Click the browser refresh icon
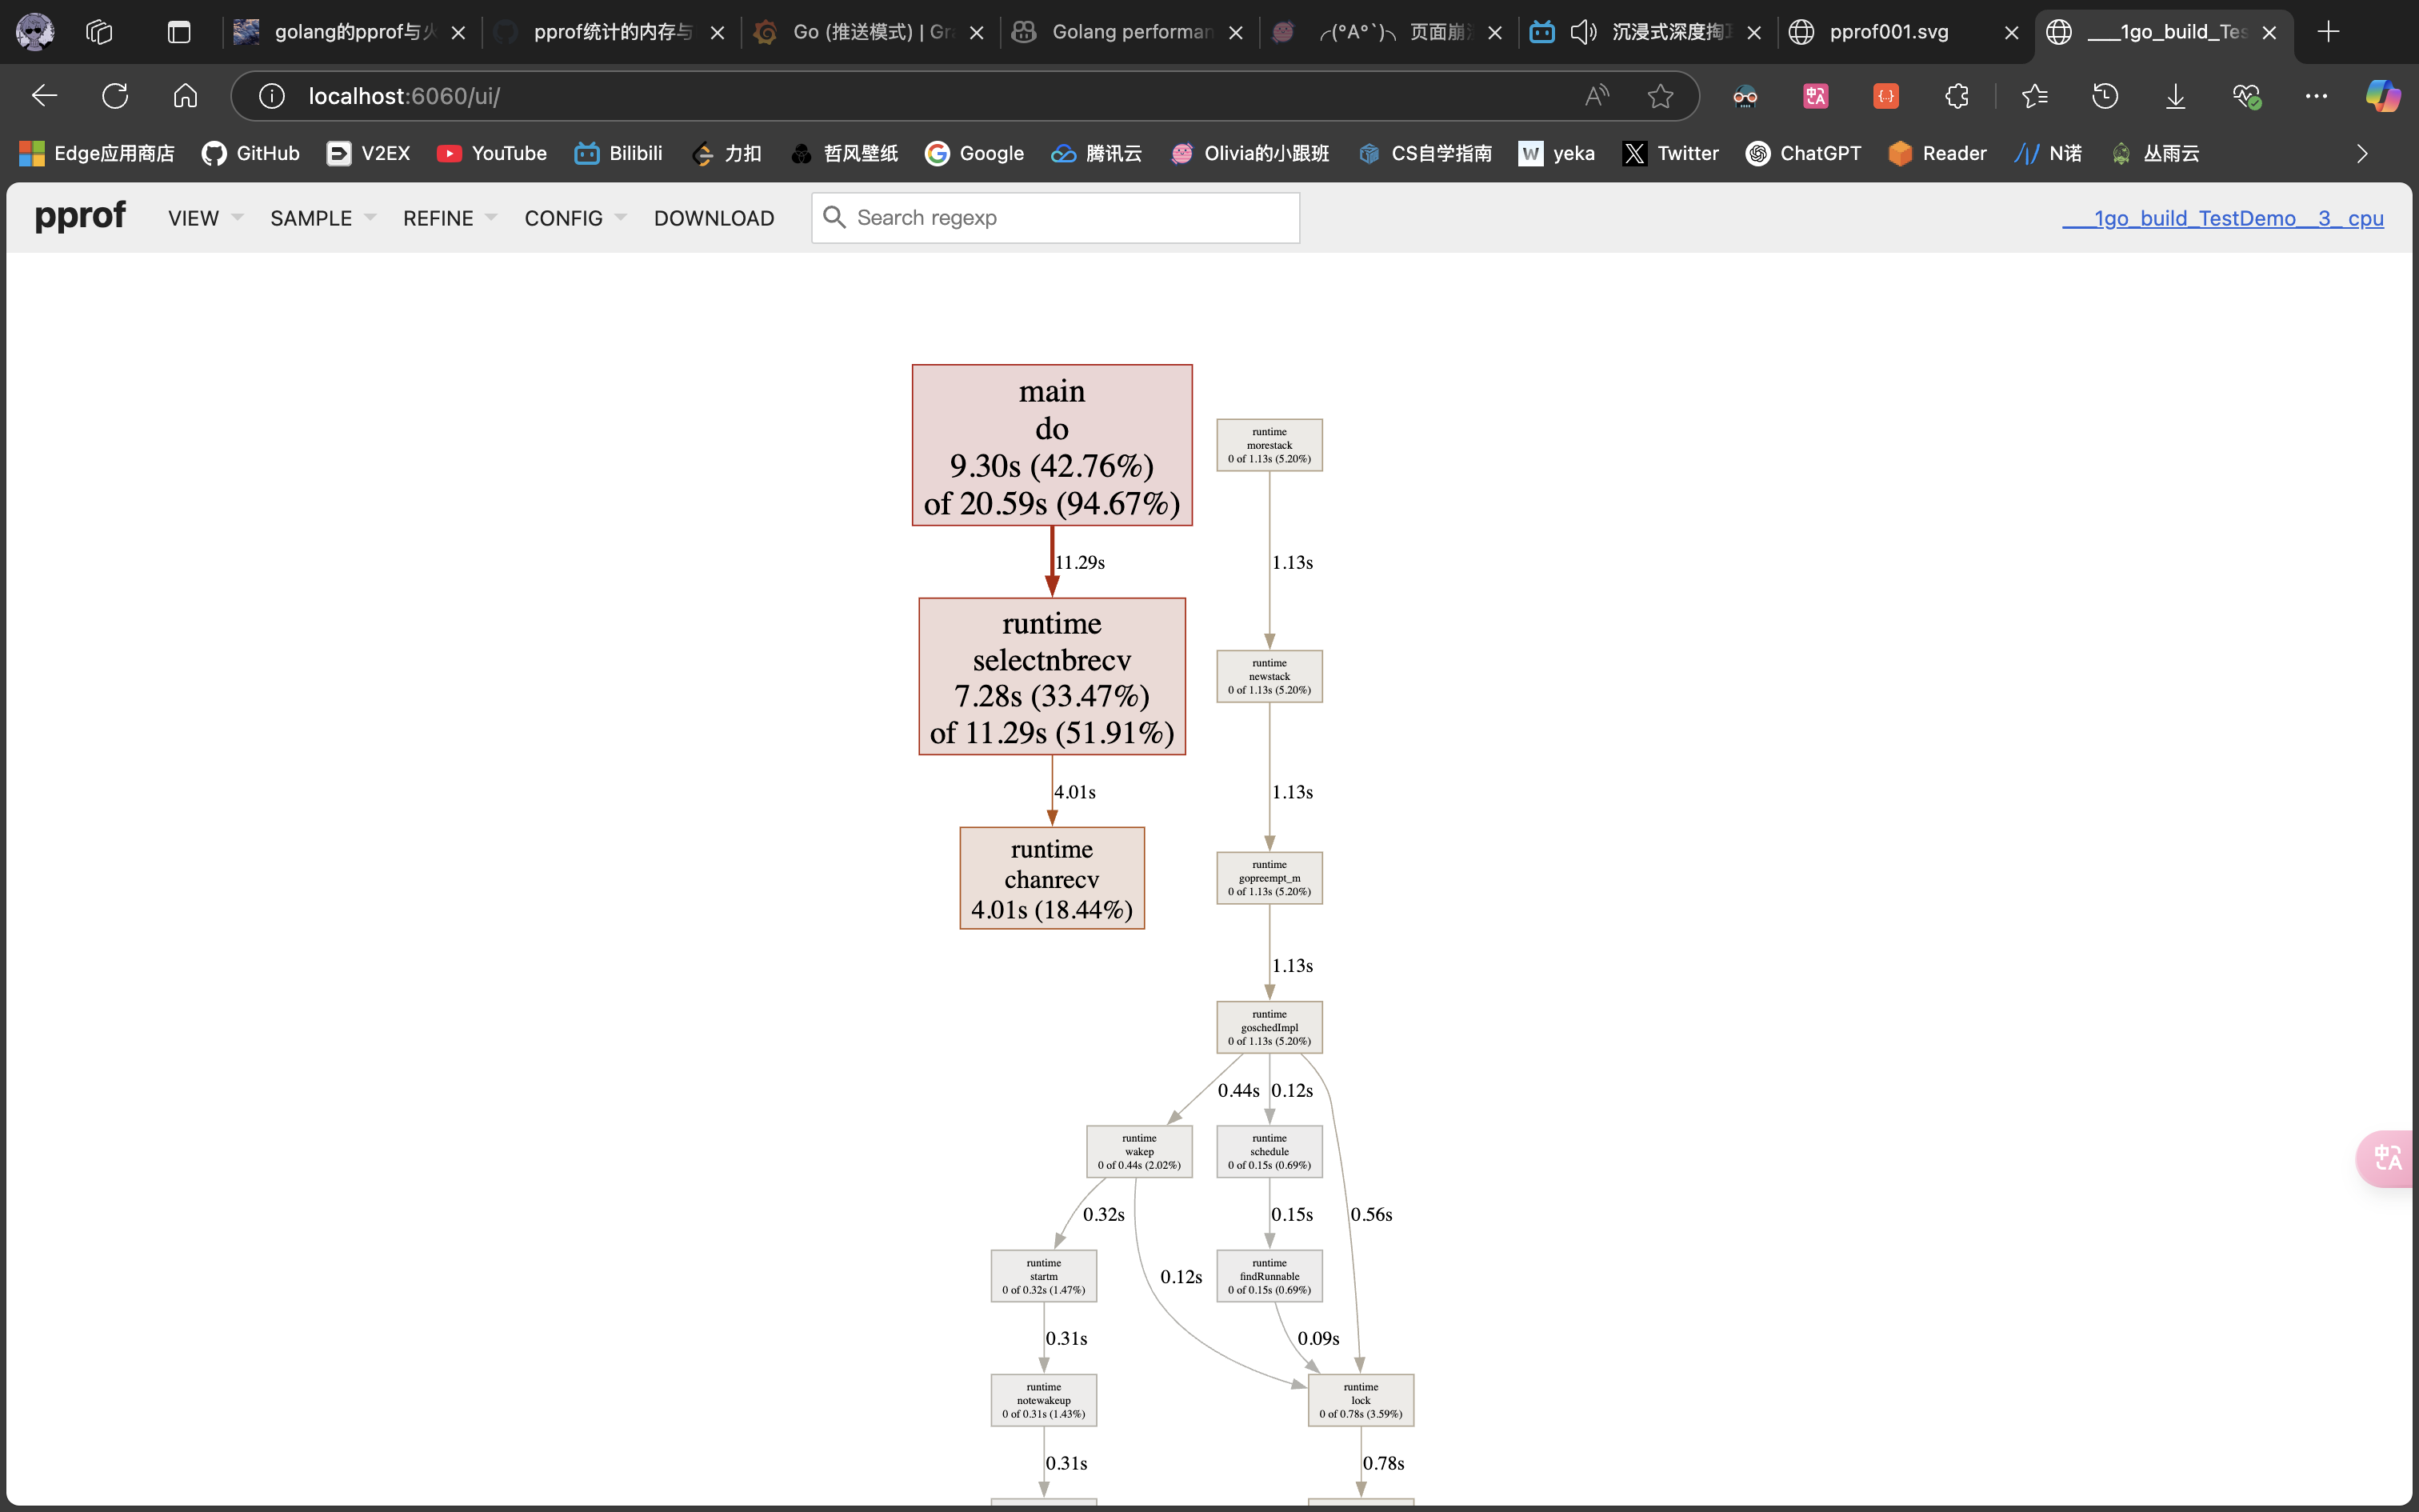Screen dimensions: 2419x1512 click(115, 96)
